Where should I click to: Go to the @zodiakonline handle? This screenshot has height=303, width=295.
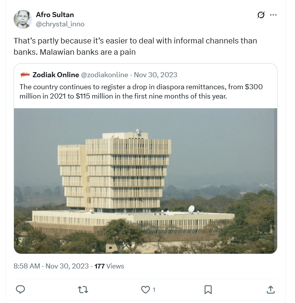coord(104,74)
